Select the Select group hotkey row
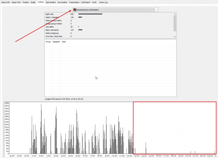 point(109,20)
